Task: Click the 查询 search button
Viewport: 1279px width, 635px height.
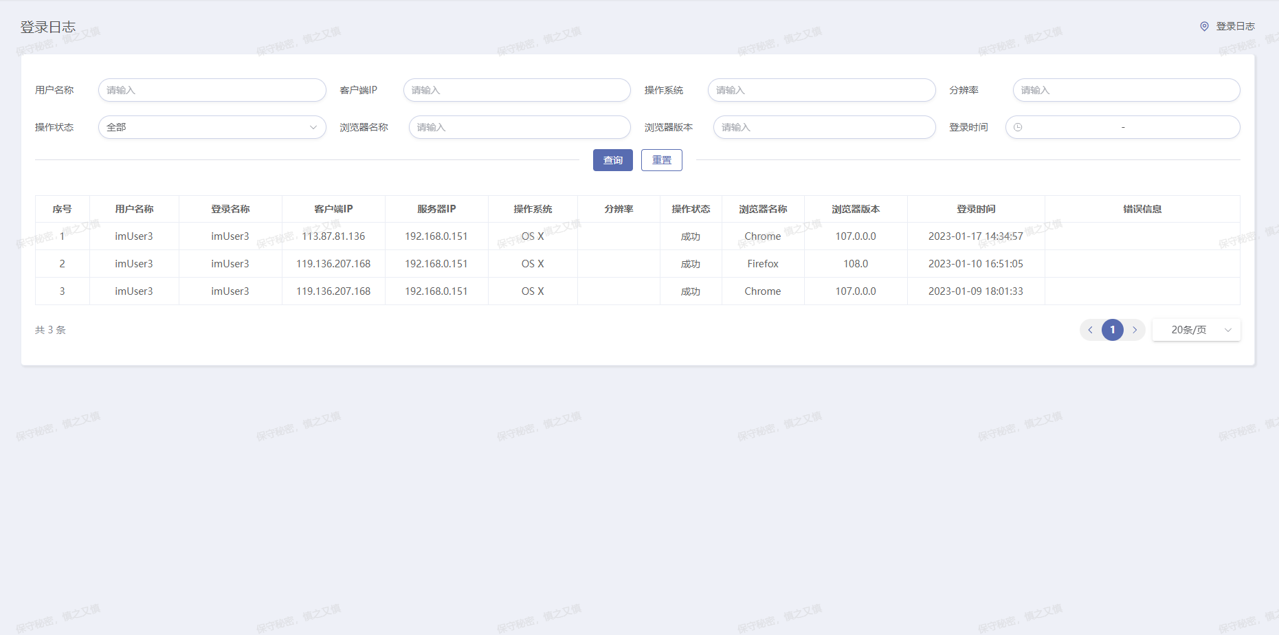Action: pos(612,160)
